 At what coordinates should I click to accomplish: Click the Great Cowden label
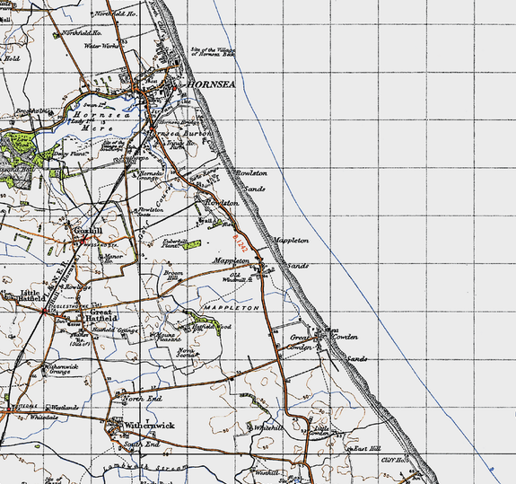pos(301,342)
